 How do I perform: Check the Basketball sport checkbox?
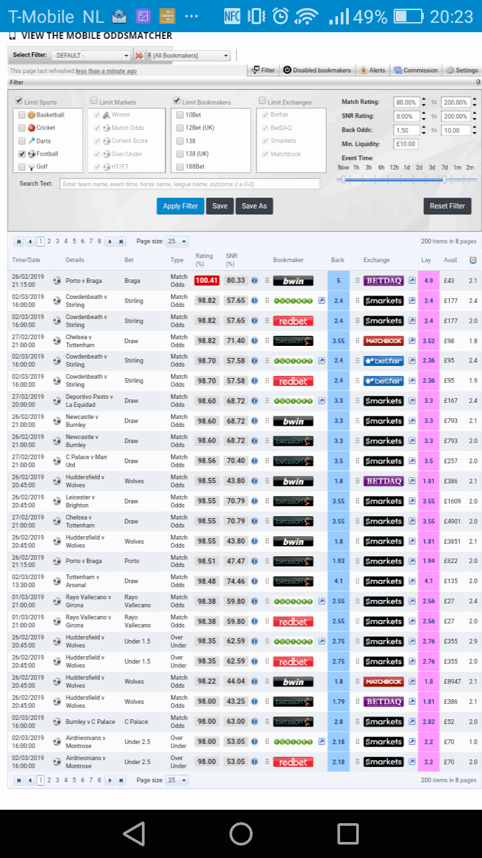pyautogui.click(x=22, y=115)
